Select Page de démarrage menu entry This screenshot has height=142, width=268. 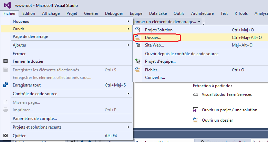click(30, 37)
